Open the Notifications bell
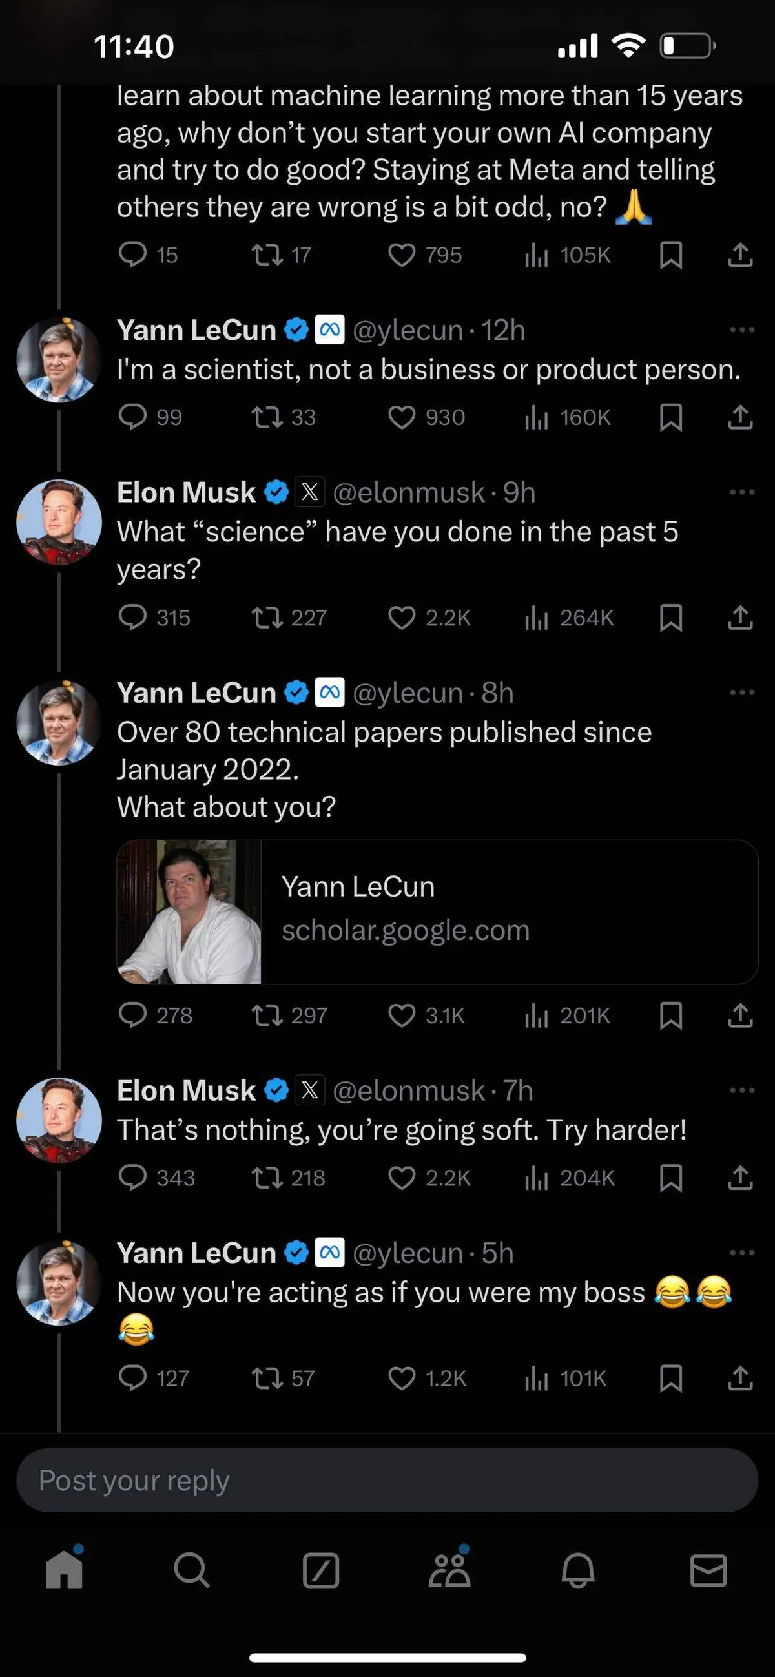Image resolution: width=775 pixels, height=1677 pixels. (578, 1571)
